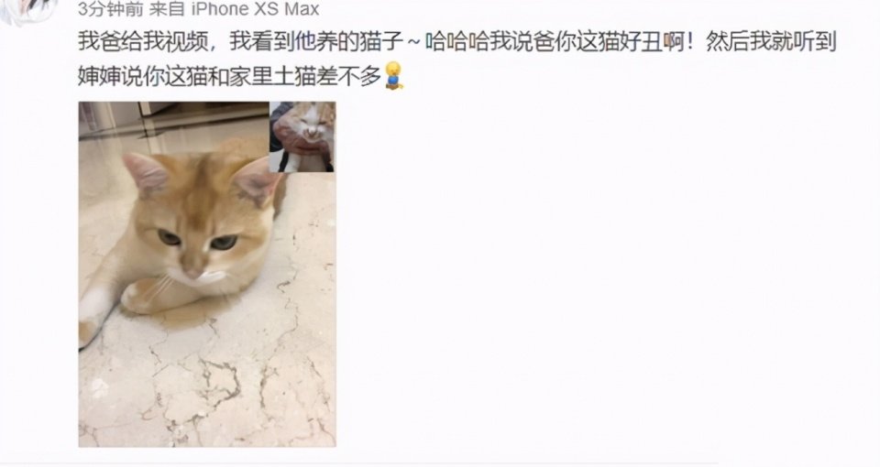Click the cat's green eyes
880x467 pixels.
pos(196,240)
